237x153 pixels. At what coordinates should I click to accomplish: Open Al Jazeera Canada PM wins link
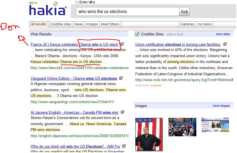click(x=75, y=113)
